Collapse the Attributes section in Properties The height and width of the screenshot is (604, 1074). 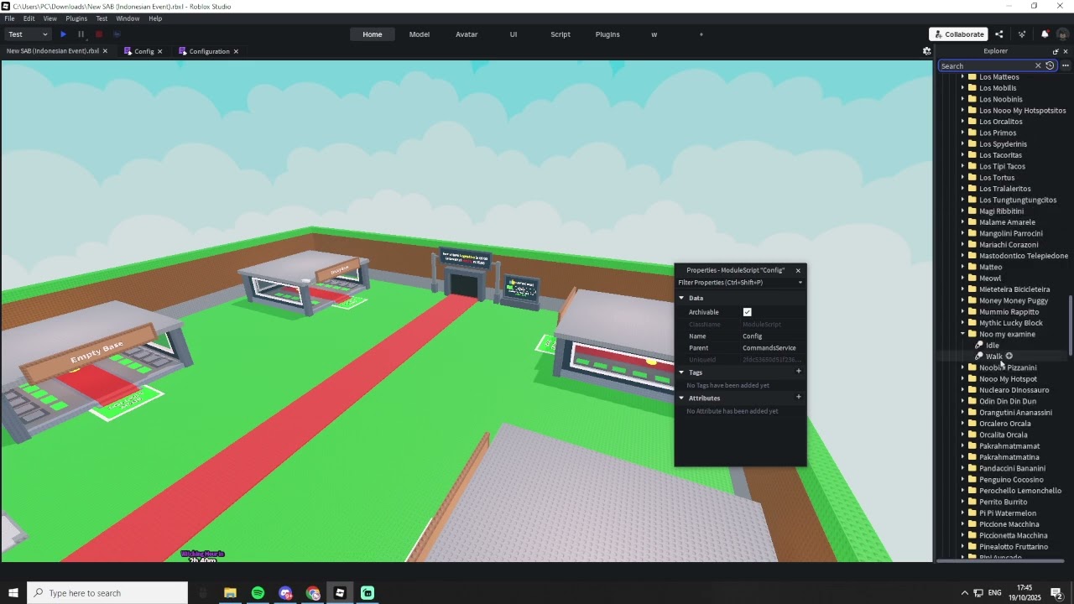681,398
